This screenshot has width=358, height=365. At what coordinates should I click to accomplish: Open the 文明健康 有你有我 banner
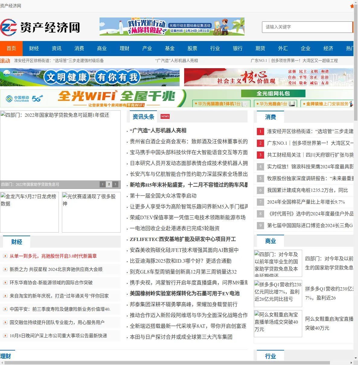click(90, 77)
